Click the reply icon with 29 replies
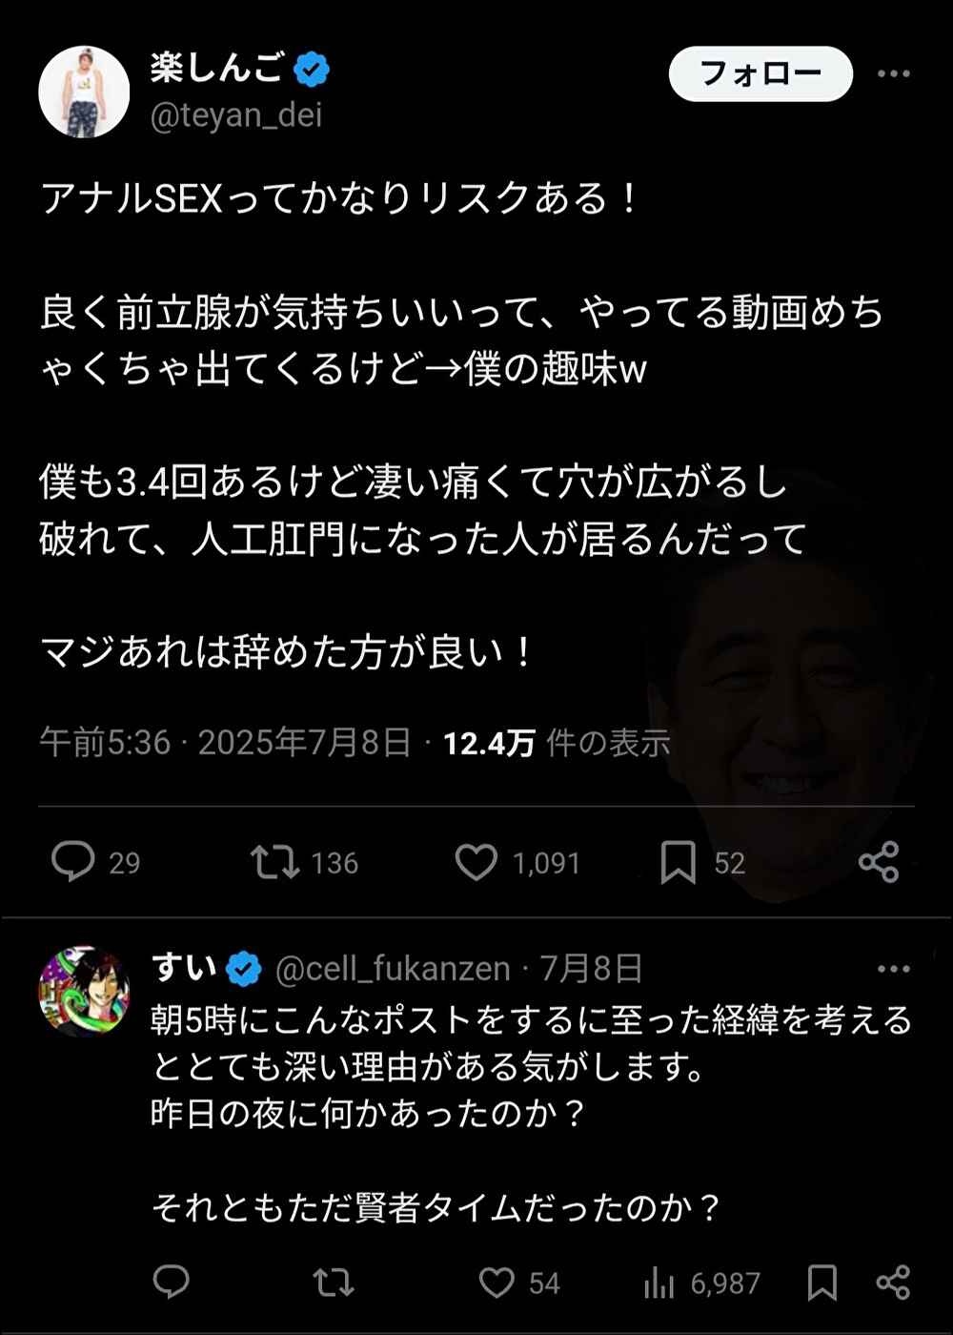The height and width of the screenshot is (1335, 953). (x=73, y=862)
